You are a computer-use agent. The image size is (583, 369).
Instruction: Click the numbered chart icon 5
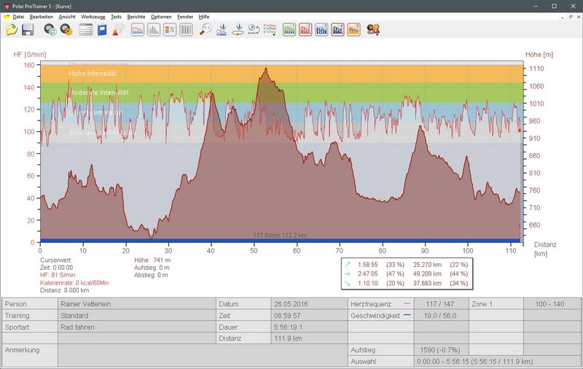353,30
